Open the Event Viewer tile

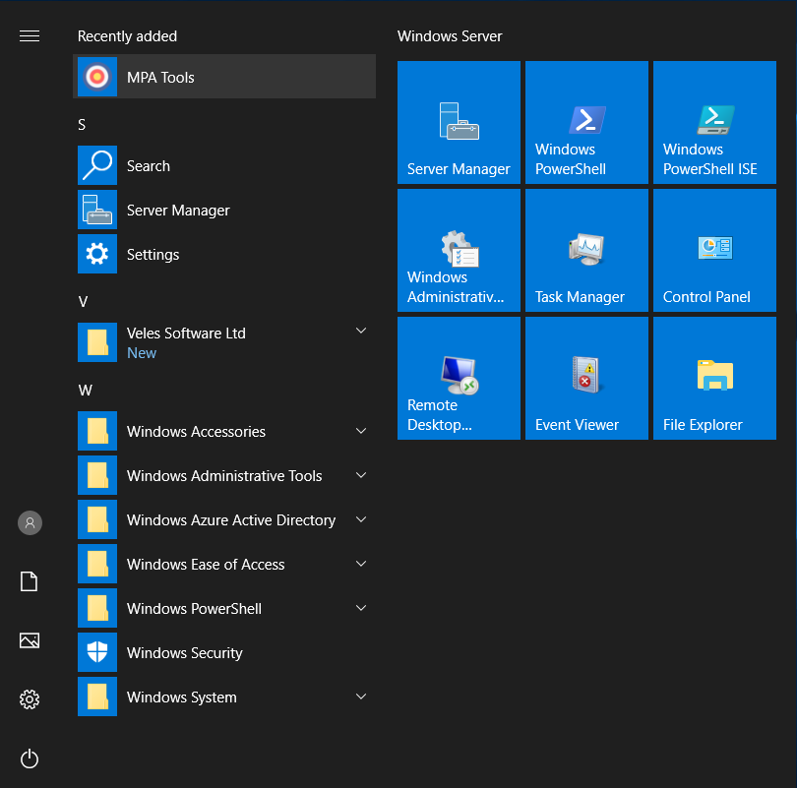(x=586, y=379)
